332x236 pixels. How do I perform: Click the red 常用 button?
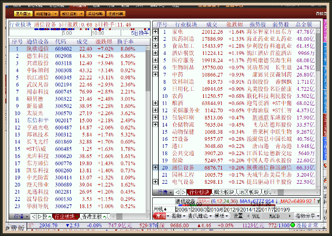[160, 216]
